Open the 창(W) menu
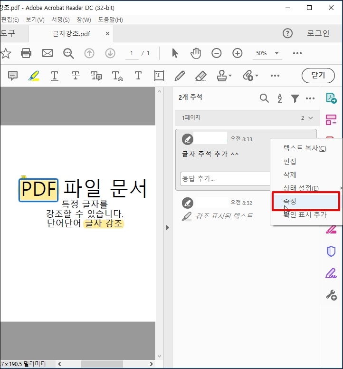Image resolution: width=343 pixels, height=369 pixels. tap(84, 20)
